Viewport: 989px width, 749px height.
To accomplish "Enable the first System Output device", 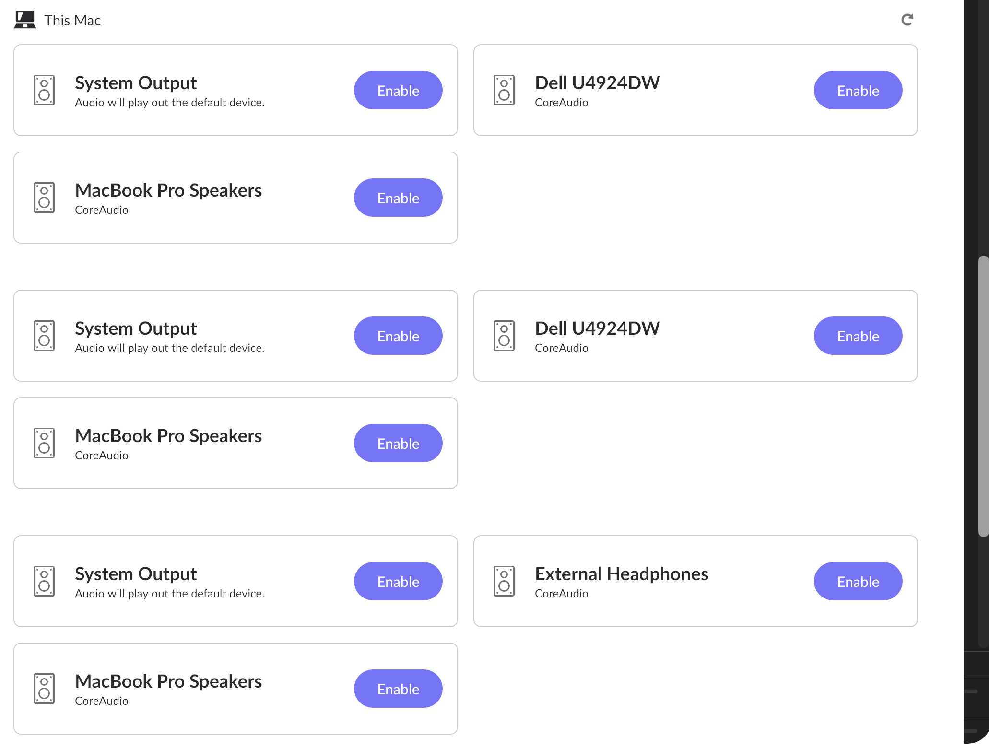I will 398,90.
